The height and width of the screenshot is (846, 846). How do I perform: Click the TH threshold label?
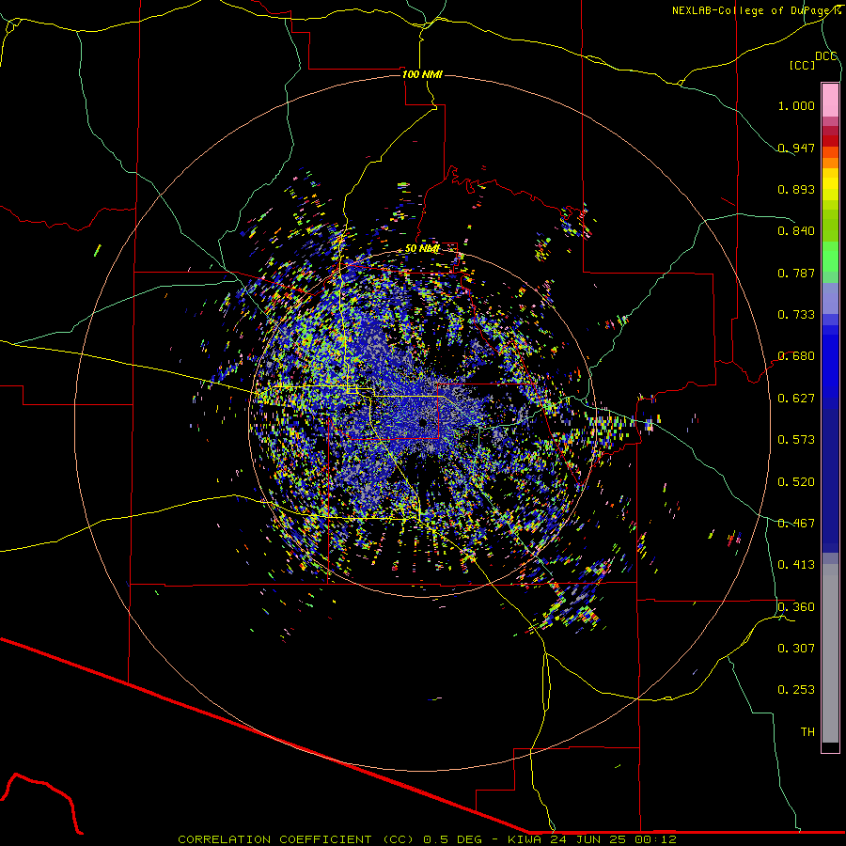(807, 732)
